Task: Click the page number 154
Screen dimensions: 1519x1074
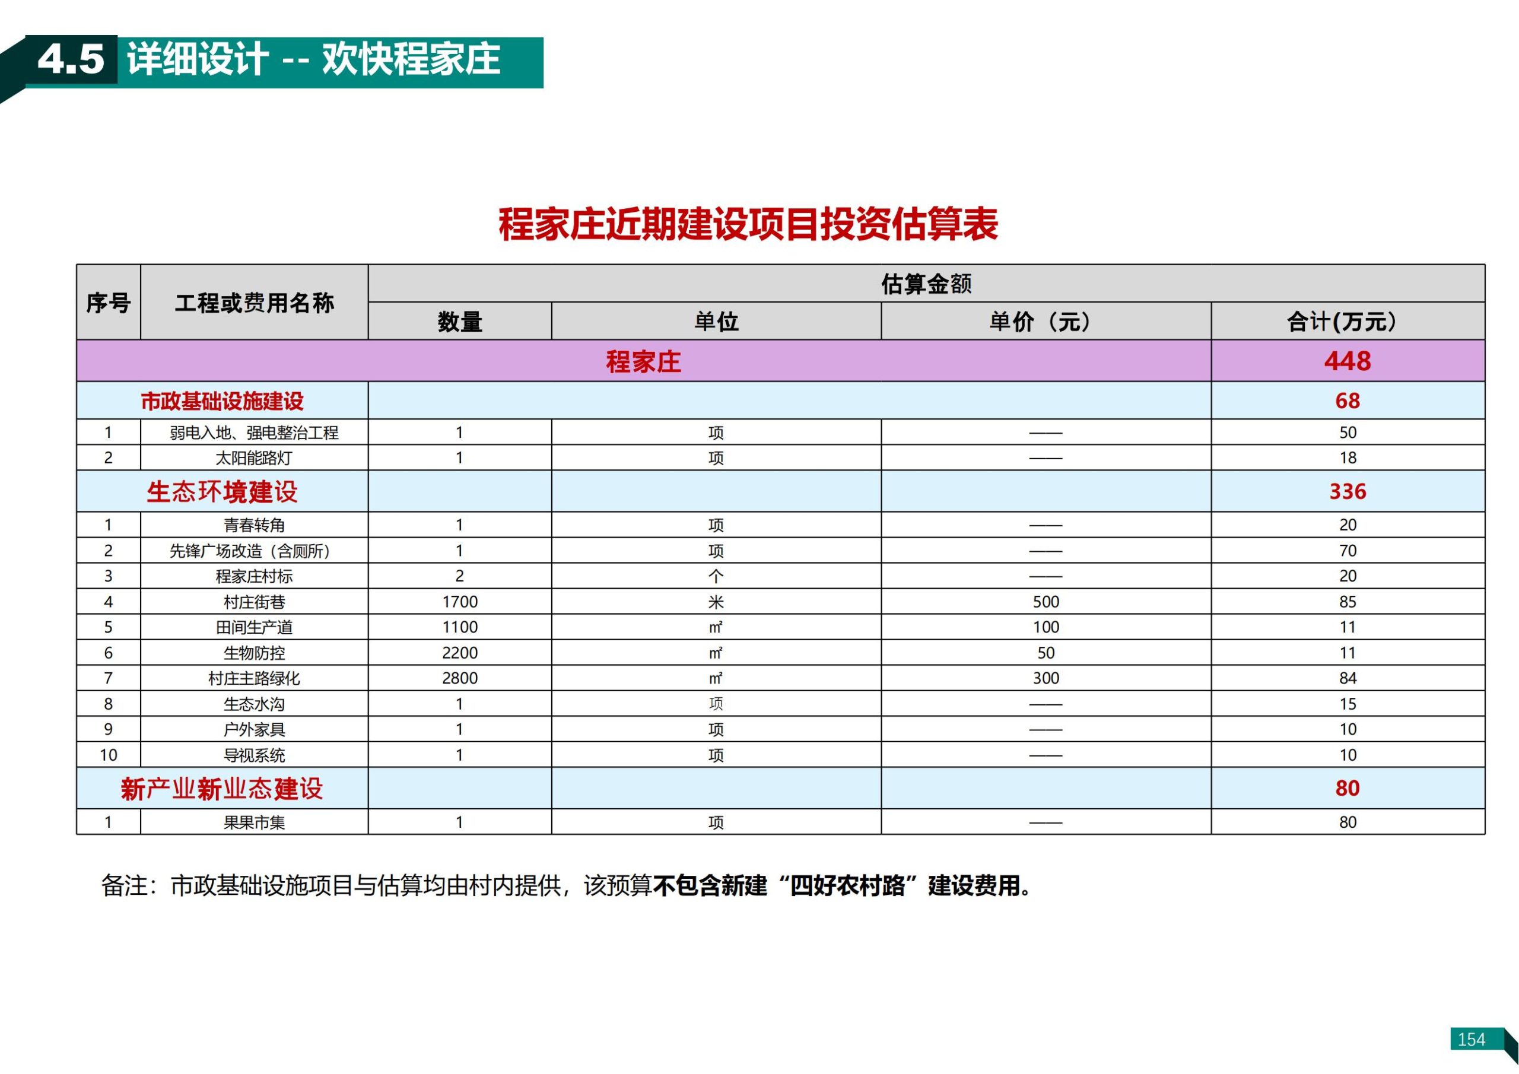Action: click(1472, 1040)
